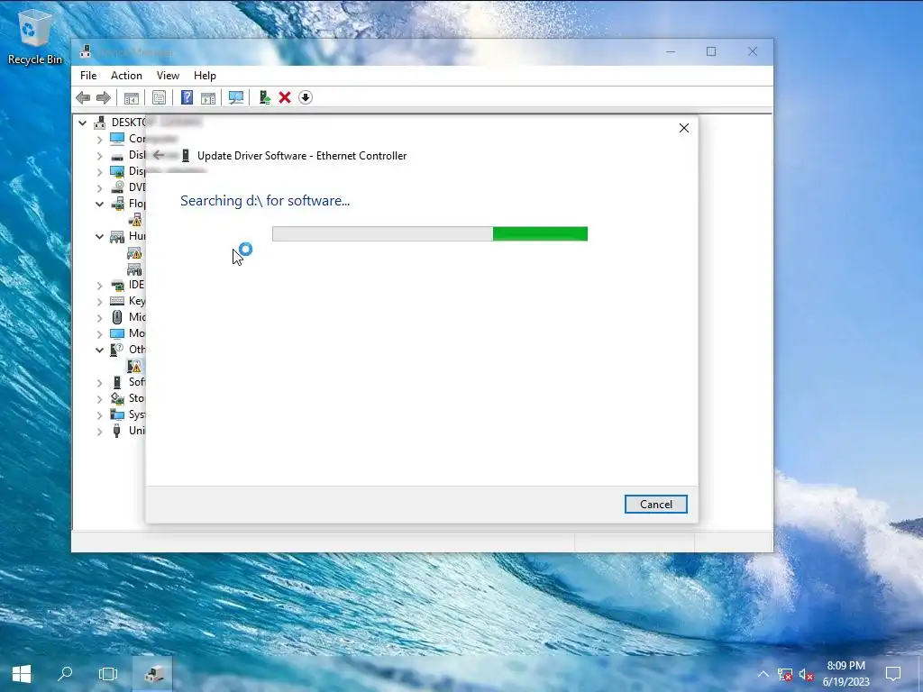This screenshot has height=692, width=923.
Task: Click the Back arrow in Device Manager toolbar
Action: [83, 97]
